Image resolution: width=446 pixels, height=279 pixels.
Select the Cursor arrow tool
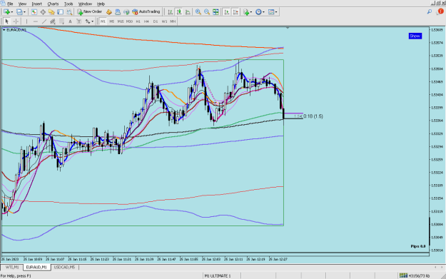[x=7, y=21]
